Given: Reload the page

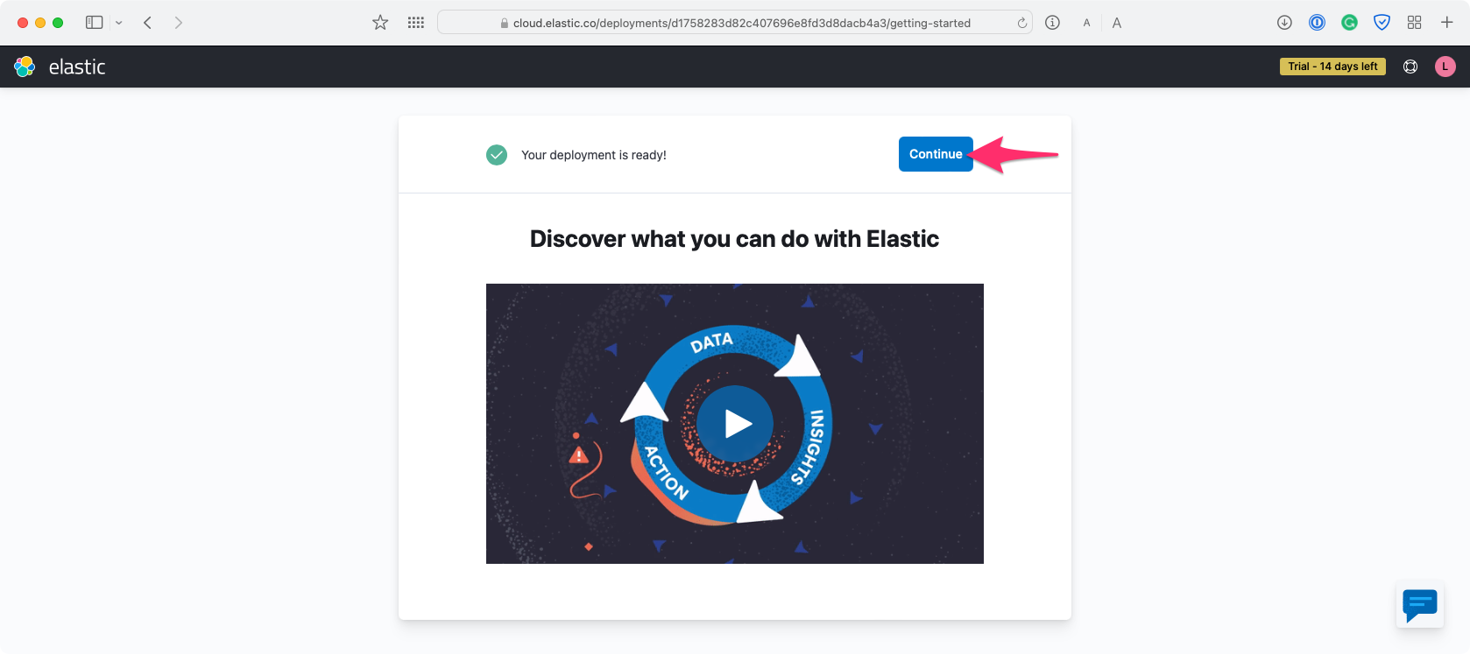Looking at the screenshot, I should point(1021,23).
